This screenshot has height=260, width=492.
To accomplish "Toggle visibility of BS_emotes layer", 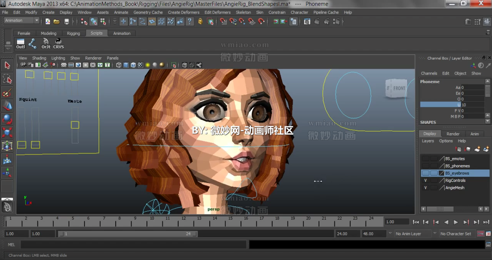I will pyautogui.click(x=425, y=159).
